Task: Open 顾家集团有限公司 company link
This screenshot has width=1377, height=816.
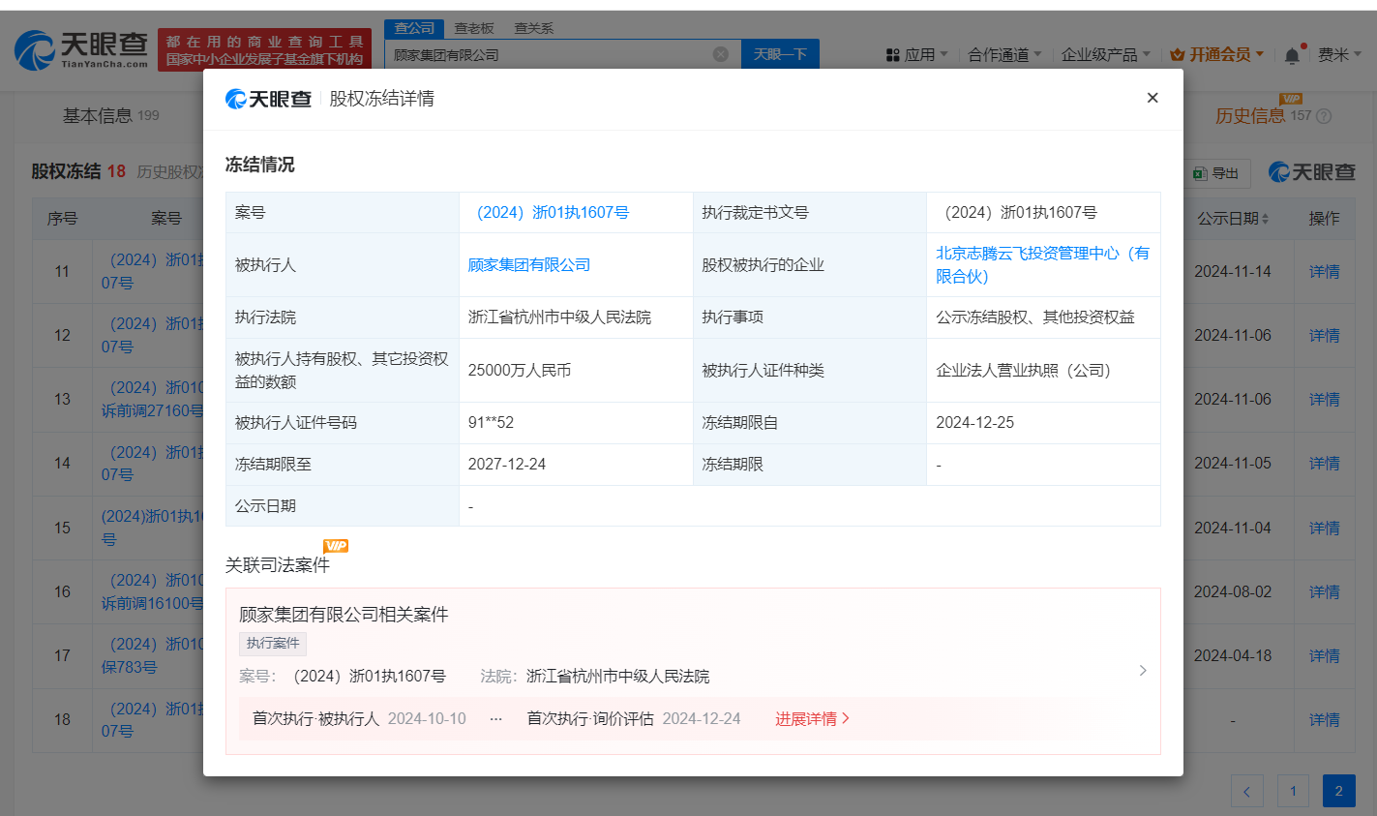Action: 528,265
